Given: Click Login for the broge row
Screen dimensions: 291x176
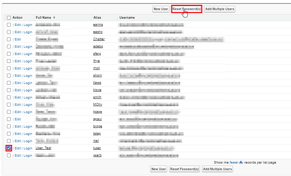Looking at the screenshot, I should tap(28, 126).
